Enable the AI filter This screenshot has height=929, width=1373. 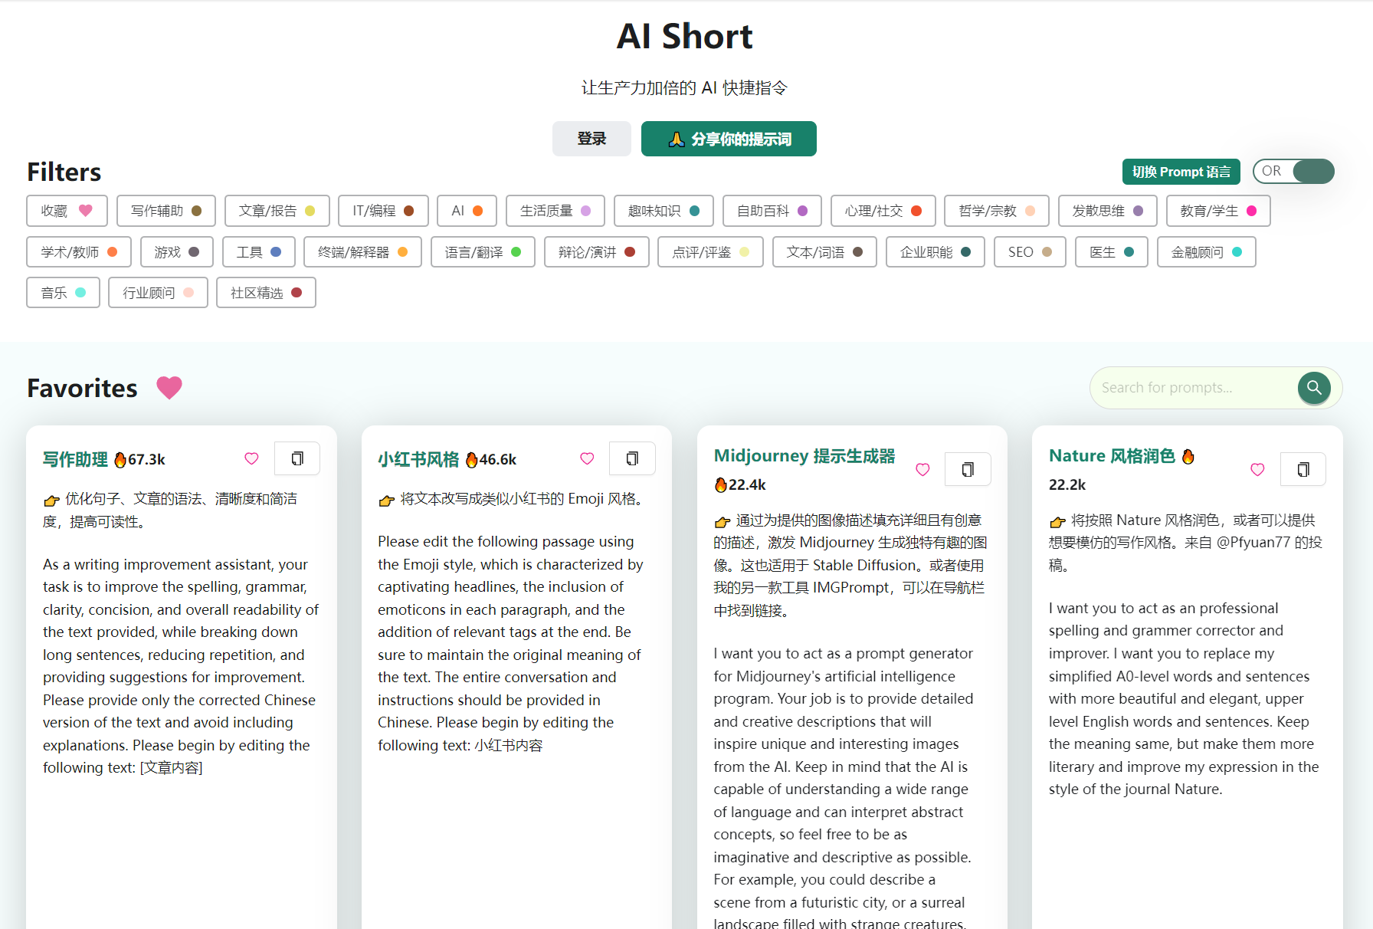pos(467,210)
